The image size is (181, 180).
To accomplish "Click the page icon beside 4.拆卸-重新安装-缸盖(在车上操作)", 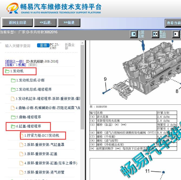I will [x=21, y=163].
